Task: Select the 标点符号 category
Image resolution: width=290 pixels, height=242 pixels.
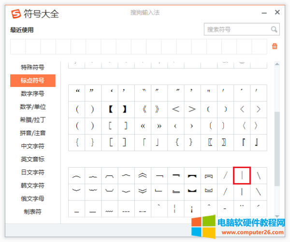Action: coord(32,80)
